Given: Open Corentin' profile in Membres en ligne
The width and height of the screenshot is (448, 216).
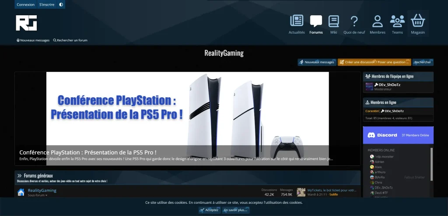Looking at the screenshot, I should click(372, 111).
